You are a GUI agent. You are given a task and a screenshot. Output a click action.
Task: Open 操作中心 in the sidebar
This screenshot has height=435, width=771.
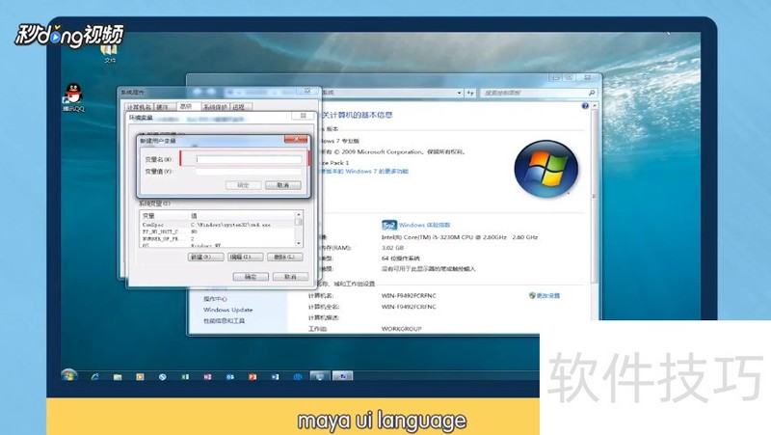coord(215,299)
